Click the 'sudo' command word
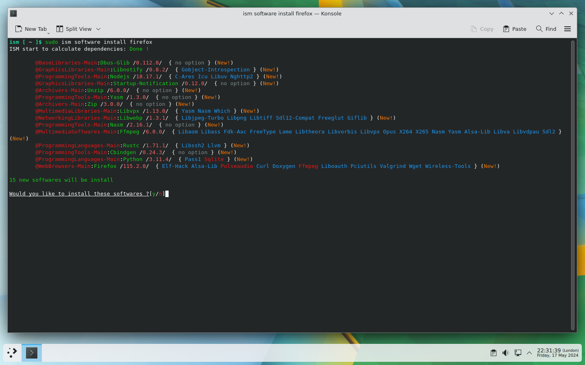Image resolution: width=585 pixels, height=365 pixels. pos(52,42)
